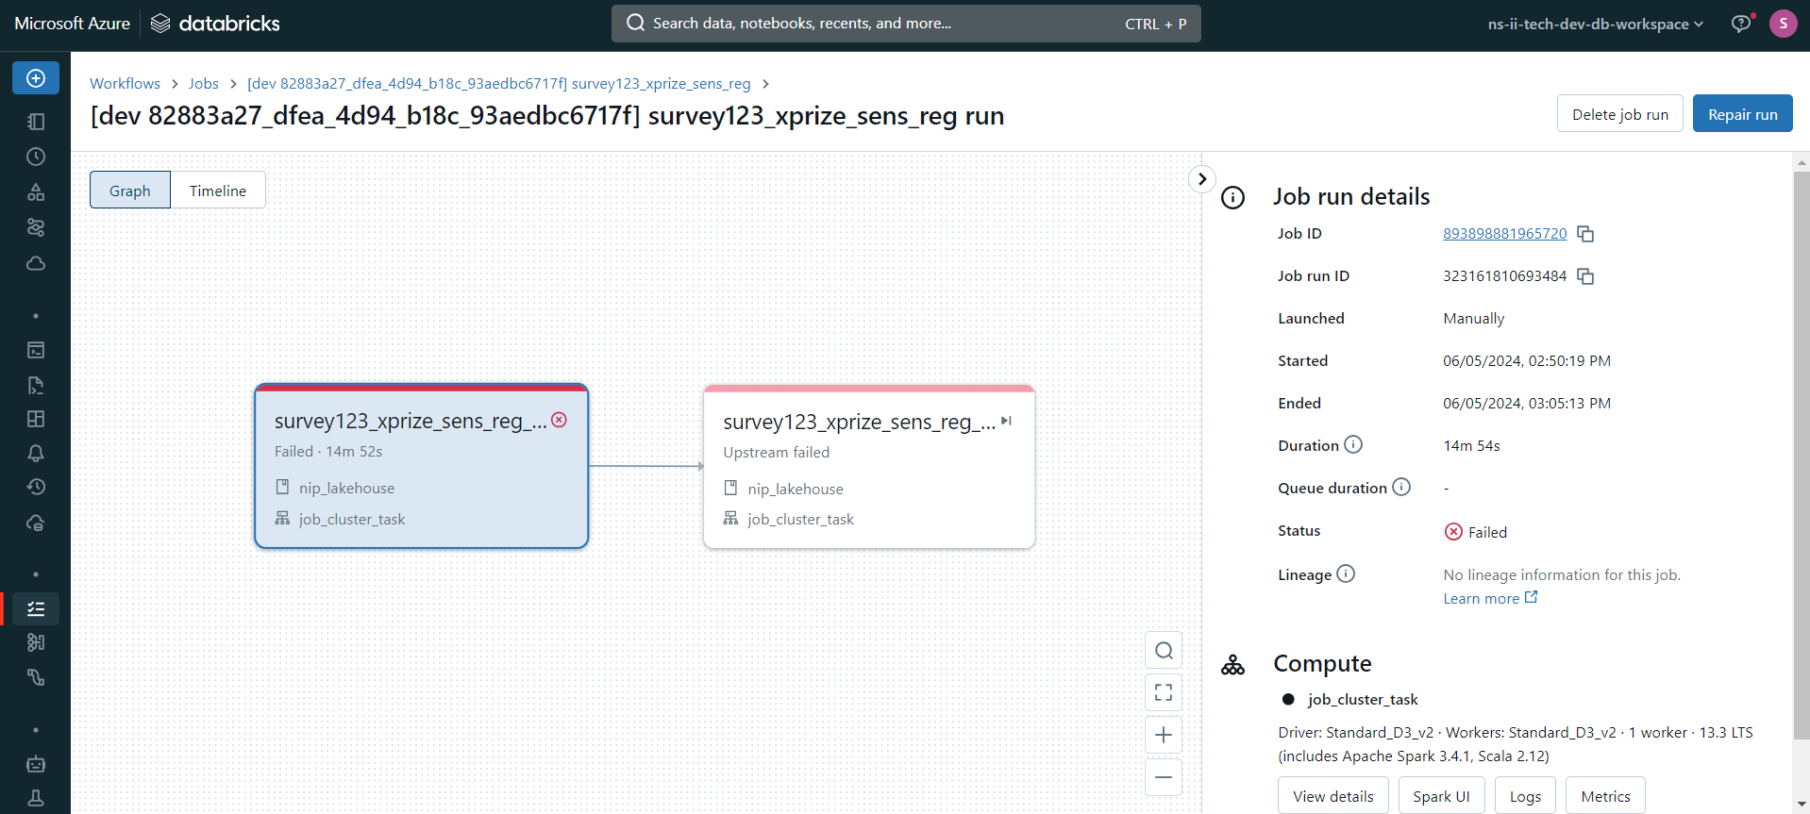Open Delta Live Tables sidebar icon

(x=36, y=677)
